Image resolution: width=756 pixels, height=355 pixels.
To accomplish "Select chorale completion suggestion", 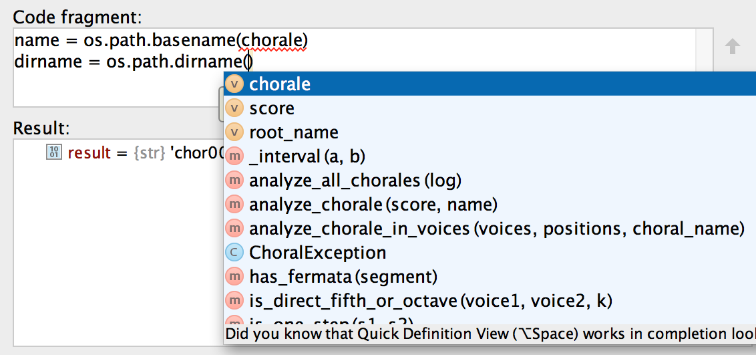I will click(x=280, y=84).
